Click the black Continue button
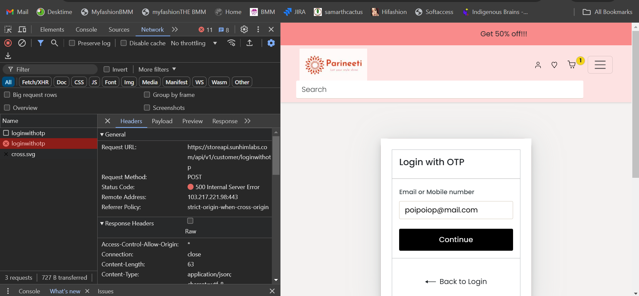The height and width of the screenshot is (296, 639). [x=456, y=240]
